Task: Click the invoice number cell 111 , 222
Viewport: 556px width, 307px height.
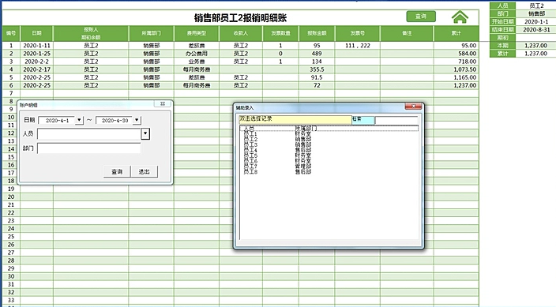Action: point(358,46)
